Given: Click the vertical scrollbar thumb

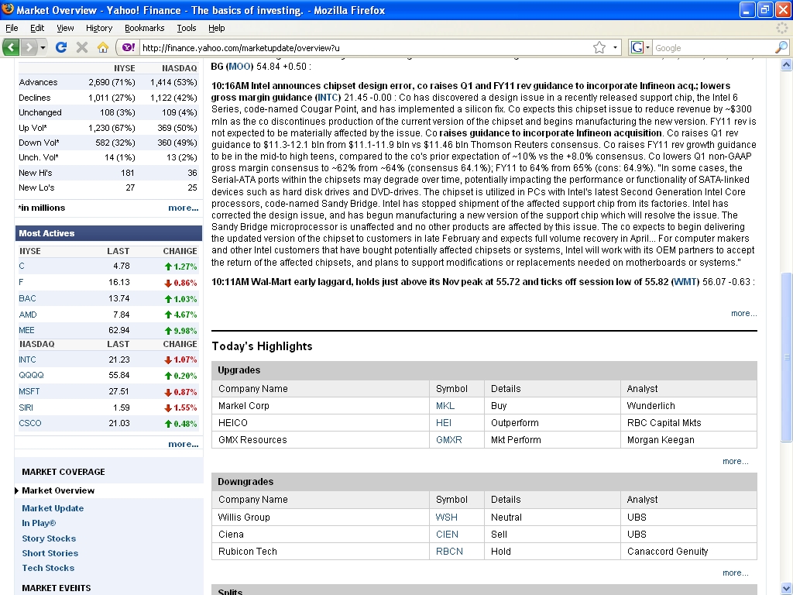Looking at the screenshot, I should pos(786,357).
